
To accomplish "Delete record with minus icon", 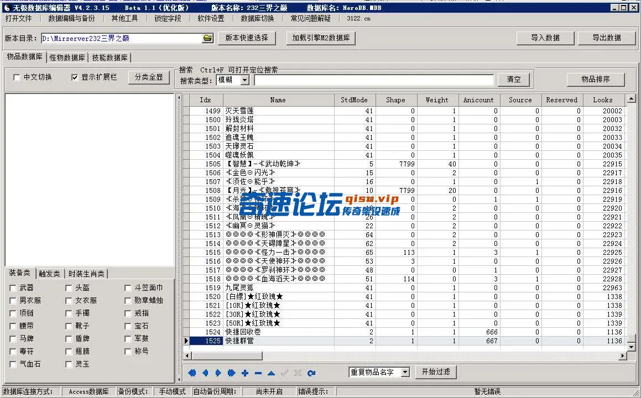I will 258,373.
